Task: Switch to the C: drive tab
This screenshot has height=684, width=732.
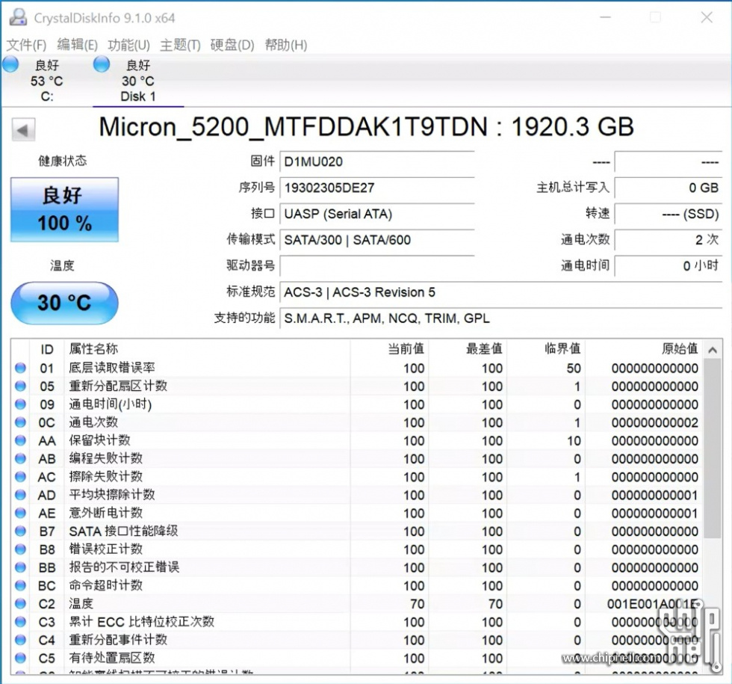Action: pyautogui.click(x=46, y=81)
